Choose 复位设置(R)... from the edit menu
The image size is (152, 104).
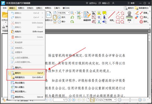point(26,92)
